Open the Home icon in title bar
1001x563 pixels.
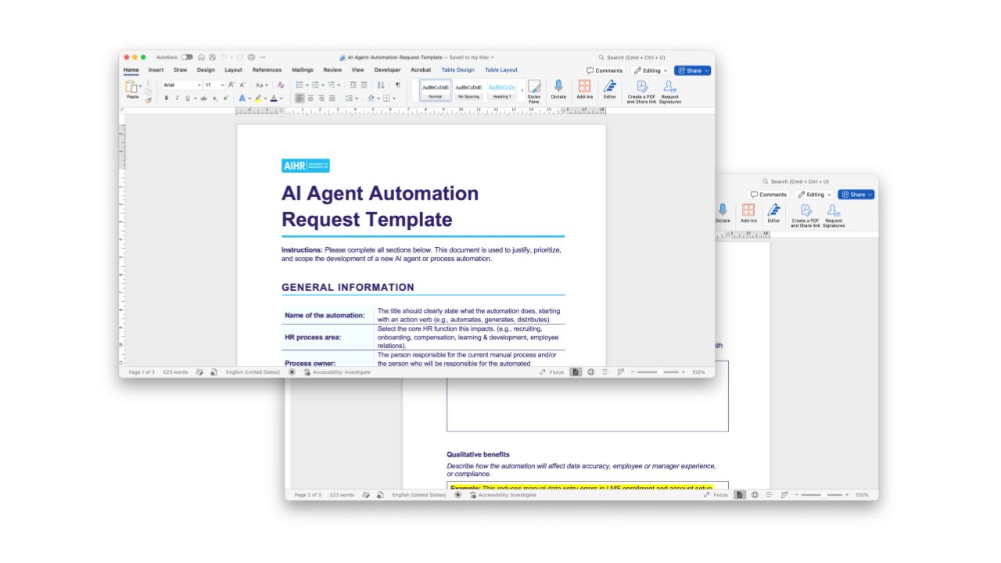[202, 57]
